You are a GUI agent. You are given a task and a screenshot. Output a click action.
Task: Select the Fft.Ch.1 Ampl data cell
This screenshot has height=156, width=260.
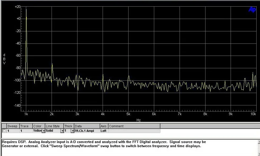coord(87,131)
